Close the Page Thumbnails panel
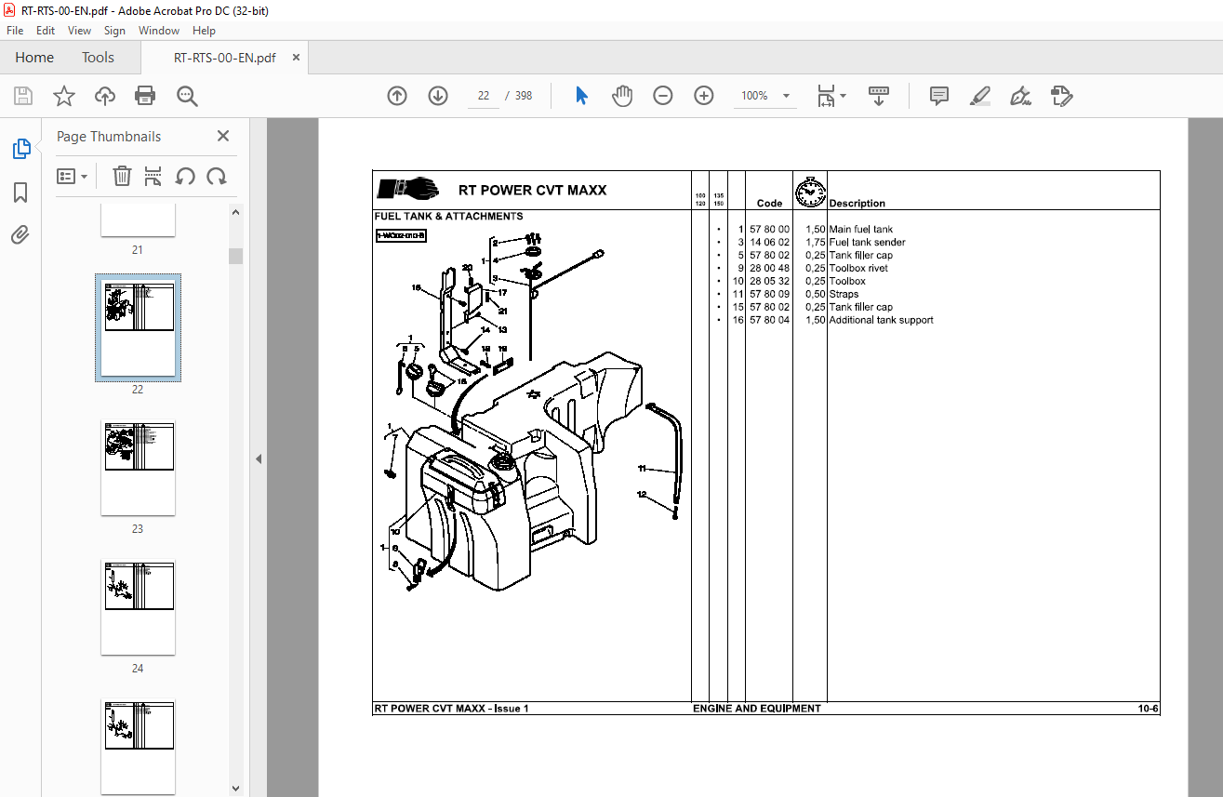The height and width of the screenshot is (797, 1223). pos(223,136)
